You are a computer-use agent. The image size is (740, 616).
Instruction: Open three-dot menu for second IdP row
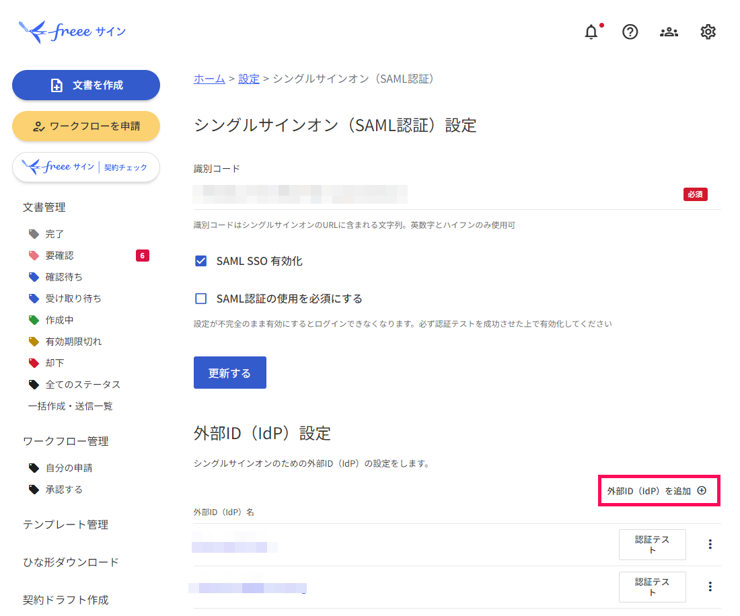[x=710, y=586]
